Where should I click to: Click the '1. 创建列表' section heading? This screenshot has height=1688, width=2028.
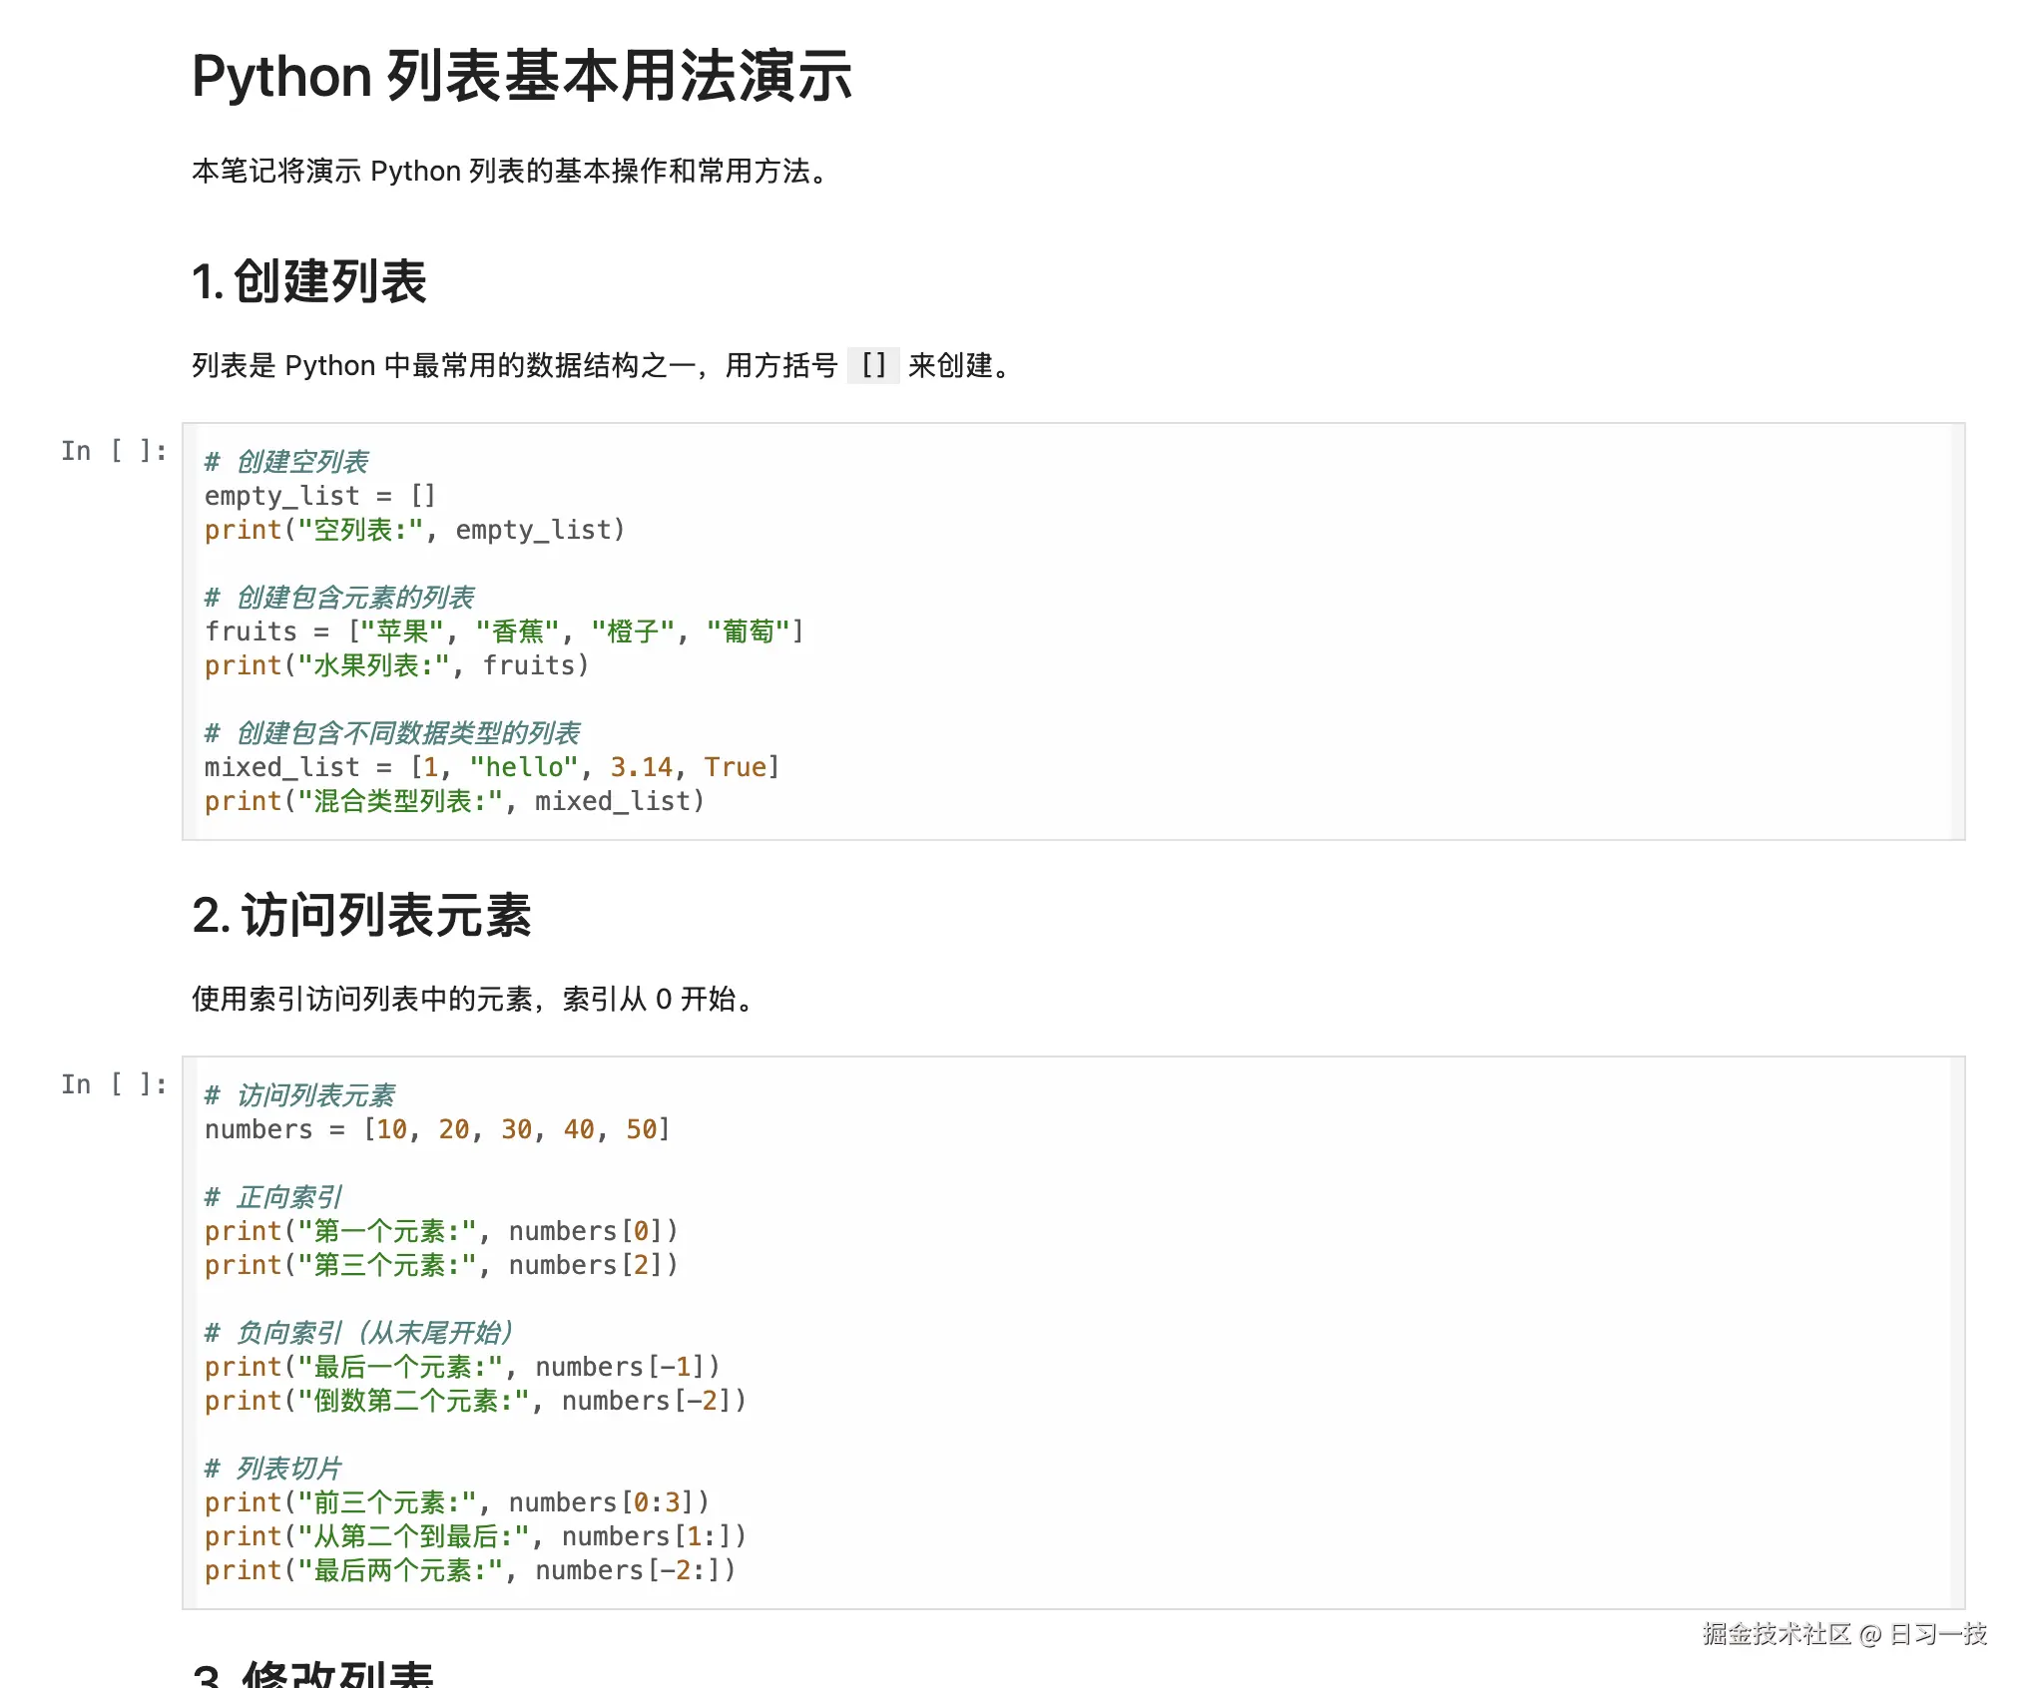309,281
